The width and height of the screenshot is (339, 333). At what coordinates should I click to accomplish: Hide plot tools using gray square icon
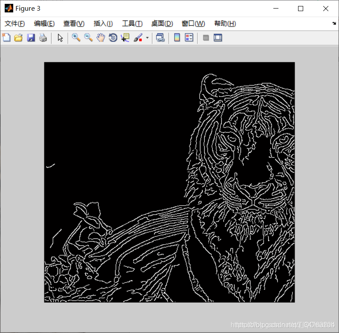[206, 38]
